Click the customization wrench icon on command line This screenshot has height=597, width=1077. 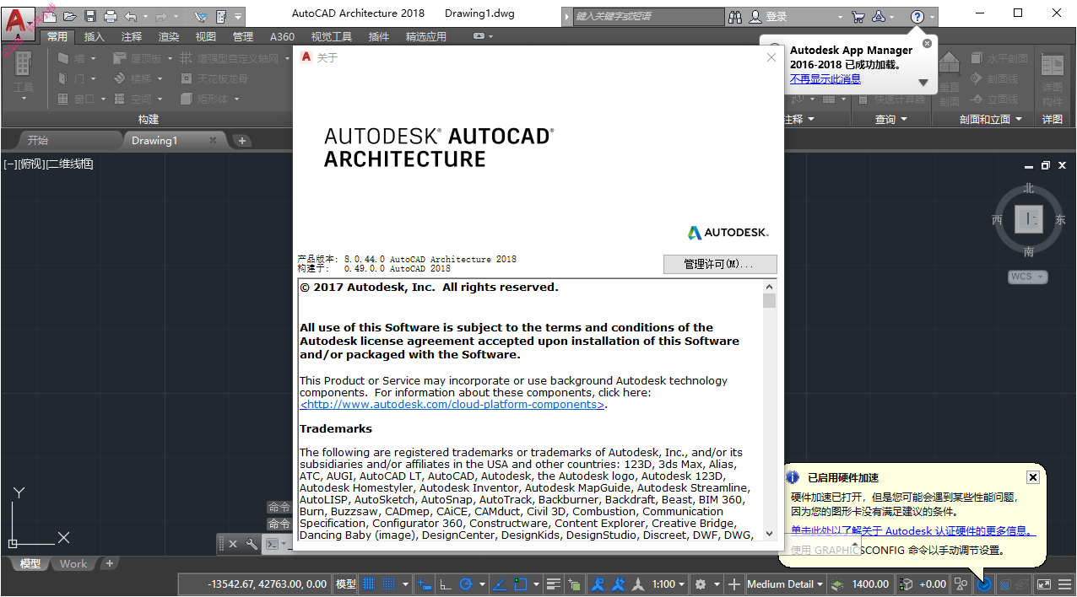252,544
